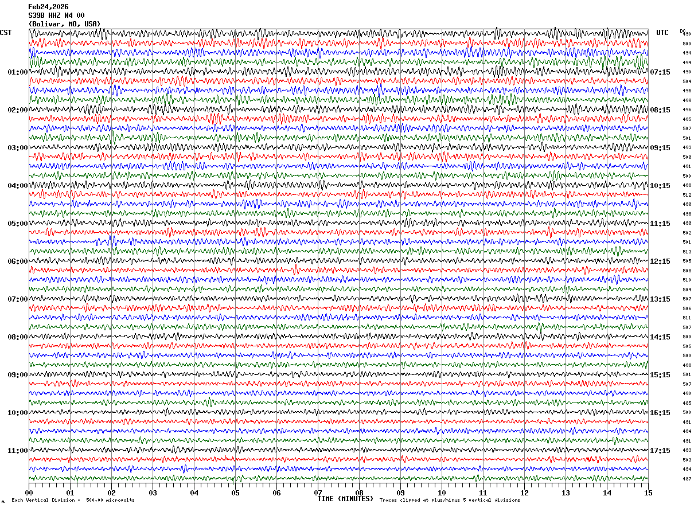The height and width of the screenshot is (508, 694).
Task: Select the 05:00 CST row label
Action: [x=17, y=224]
